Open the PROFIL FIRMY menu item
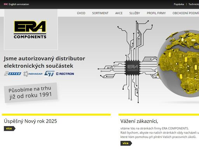 [156, 13]
